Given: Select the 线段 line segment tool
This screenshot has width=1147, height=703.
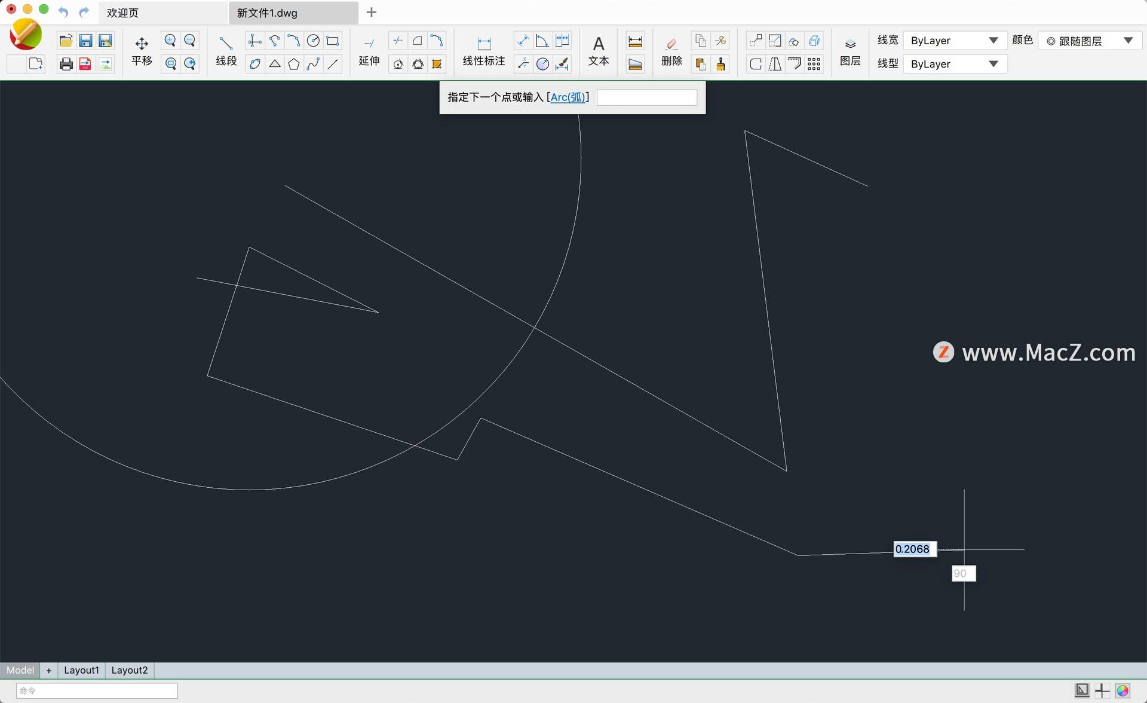Looking at the screenshot, I should tap(226, 51).
